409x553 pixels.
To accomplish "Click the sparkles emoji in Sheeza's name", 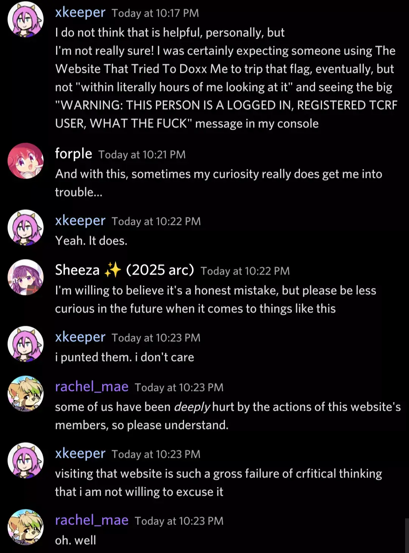I will point(112,270).
